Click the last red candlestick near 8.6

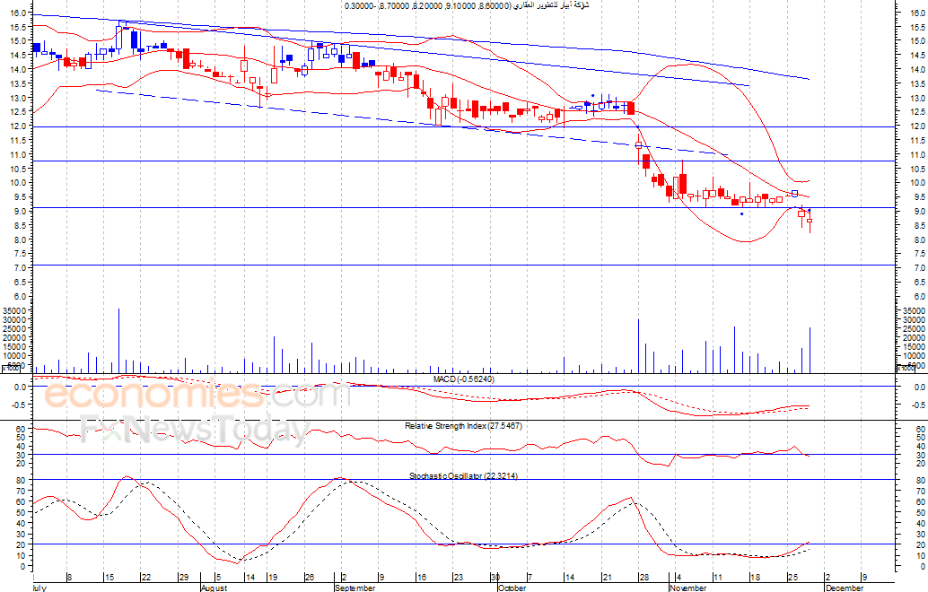tap(810, 221)
